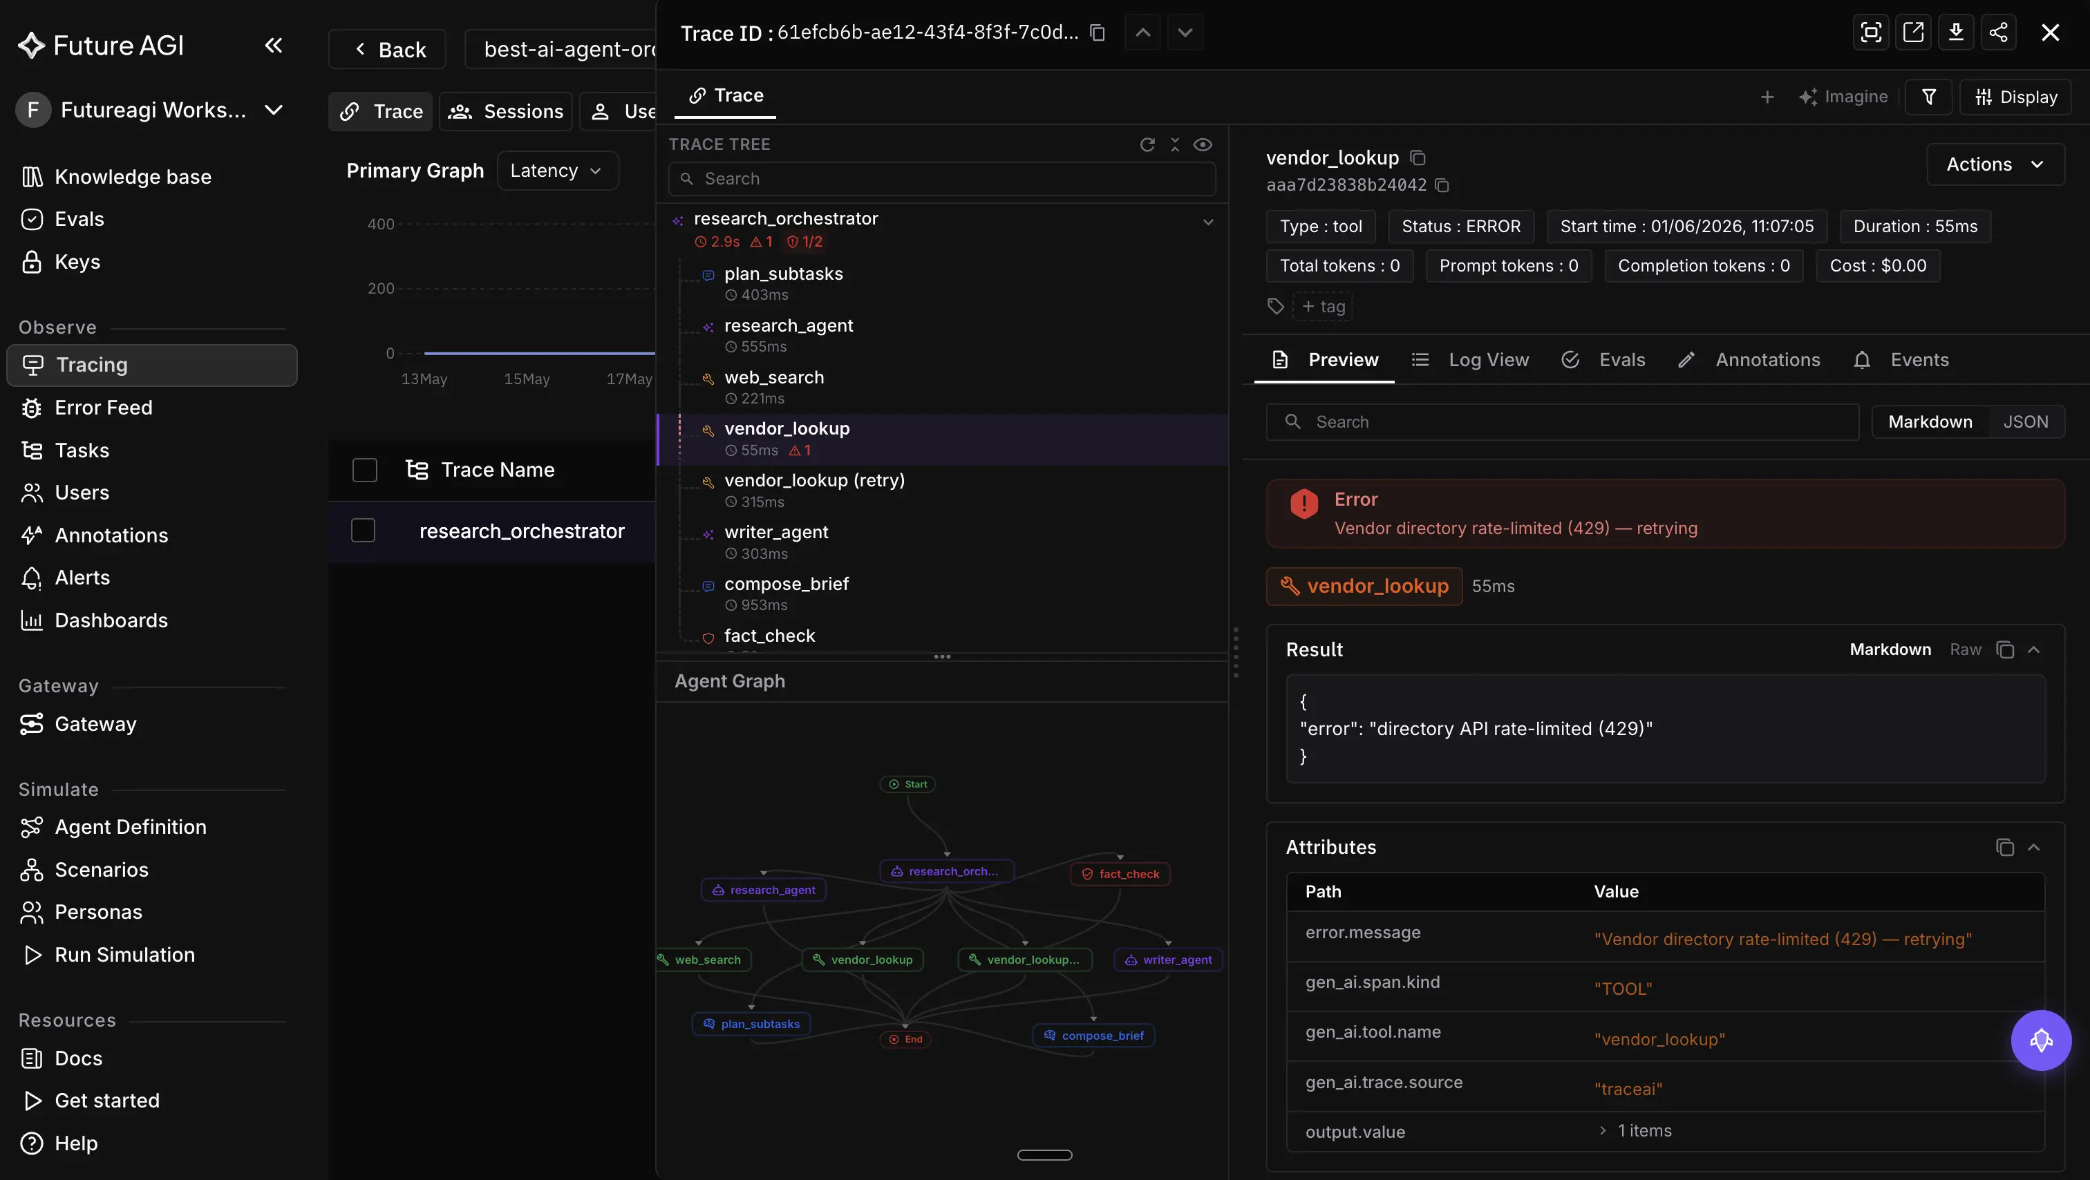Open the Actions dropdown
This screenshot has width=2090, height=1180.
(1995, 164)
